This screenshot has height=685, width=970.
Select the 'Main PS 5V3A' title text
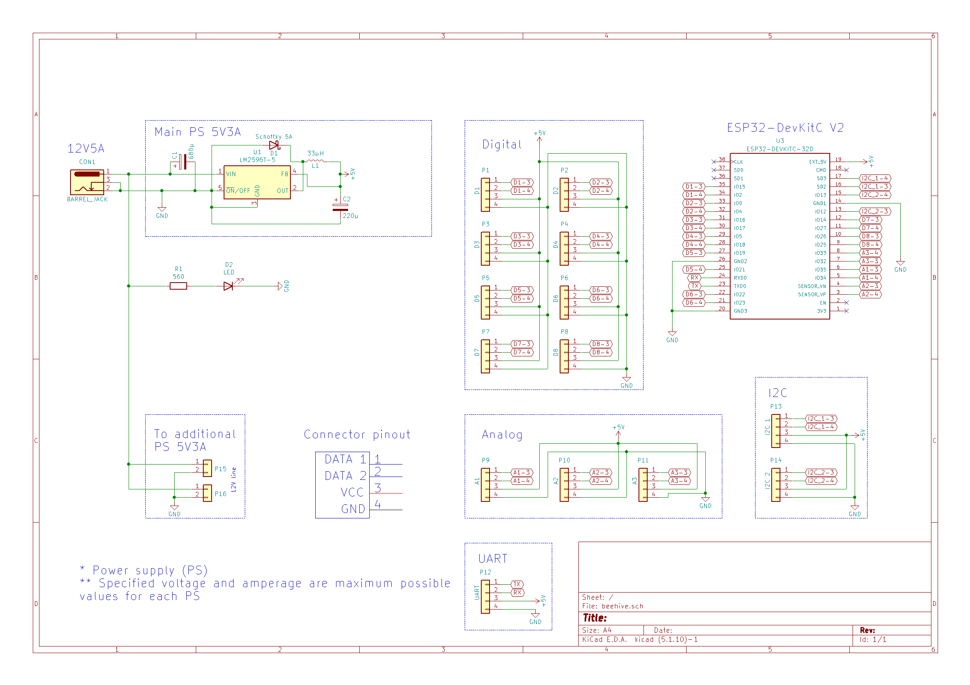[198, 132]
